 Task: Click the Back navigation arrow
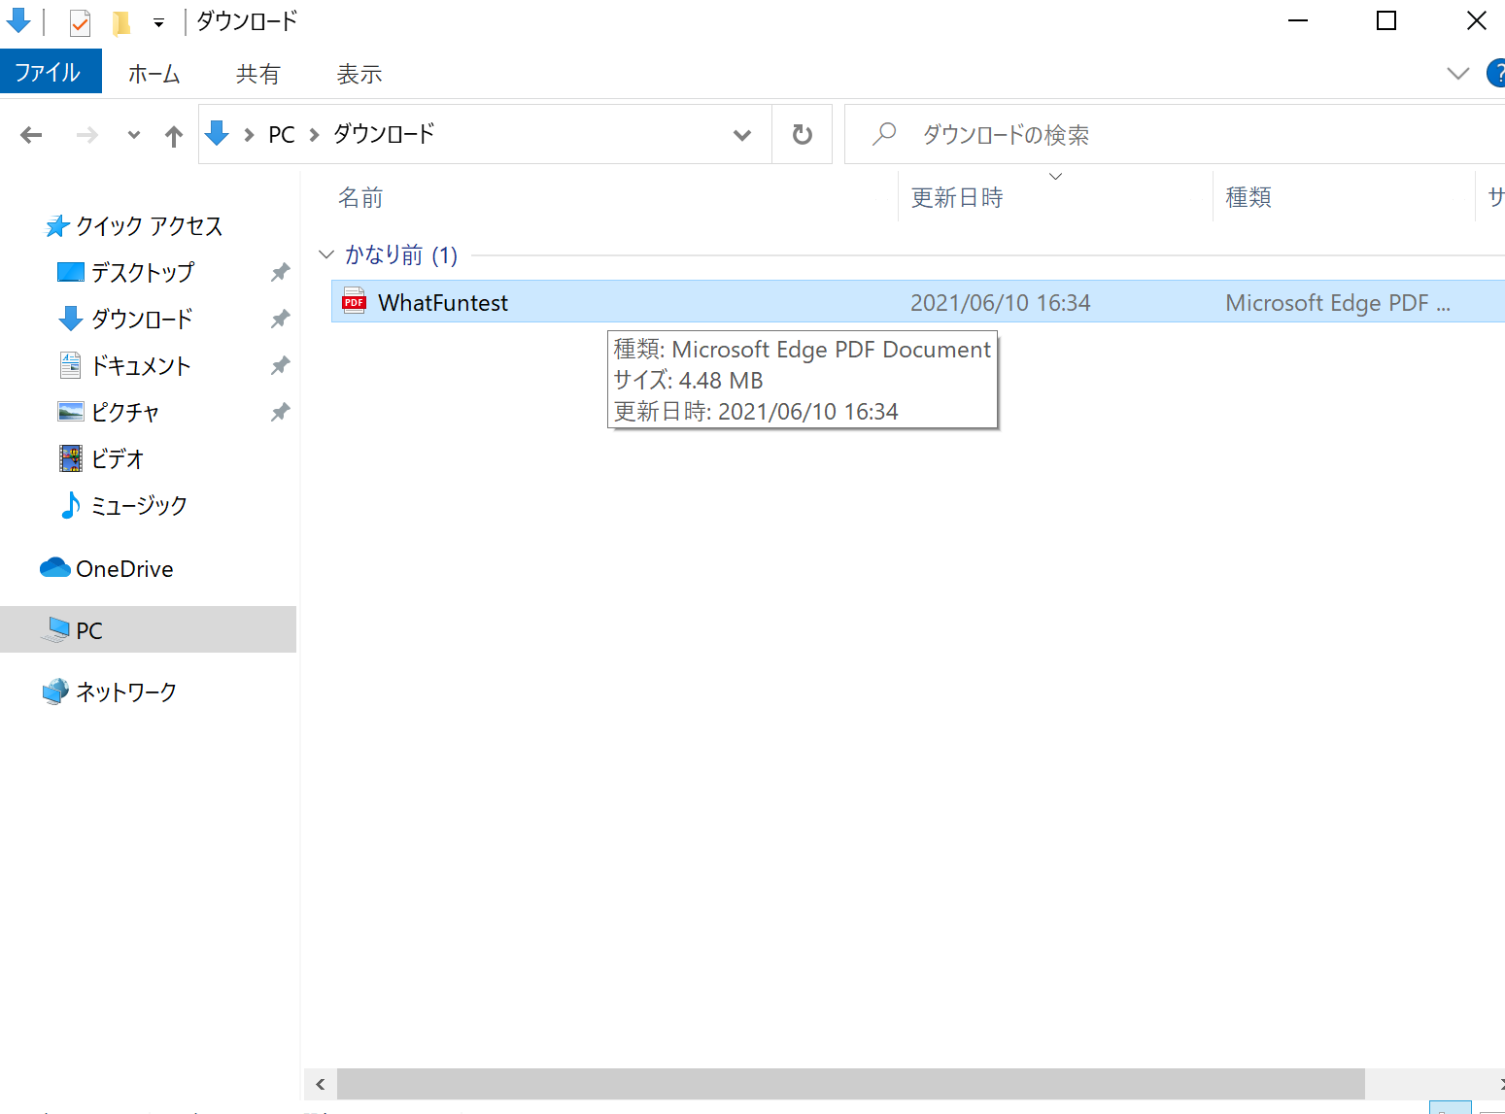pyautogui.click(x=31, y=135)
